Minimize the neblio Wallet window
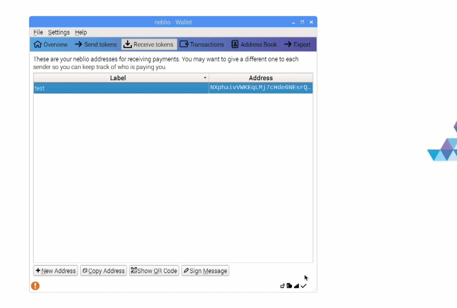 click(x=293, y=22)
